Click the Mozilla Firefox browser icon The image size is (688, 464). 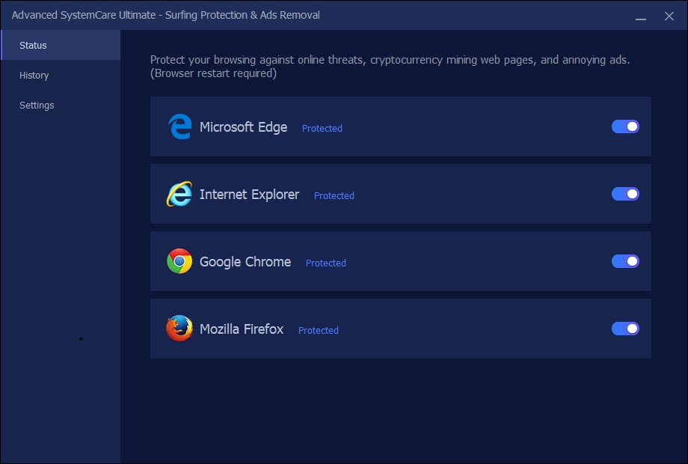point(179,329)
